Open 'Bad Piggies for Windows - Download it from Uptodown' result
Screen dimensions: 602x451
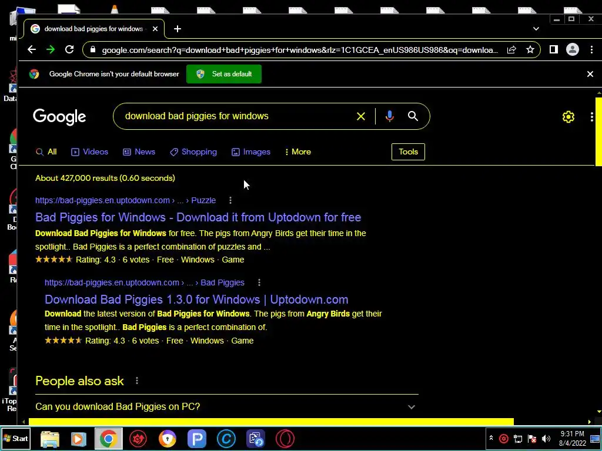(x=198, y=217)
